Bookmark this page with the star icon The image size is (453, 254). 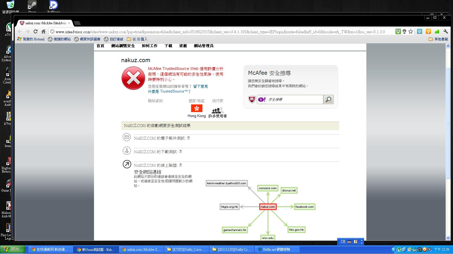[x=411, y=32]
